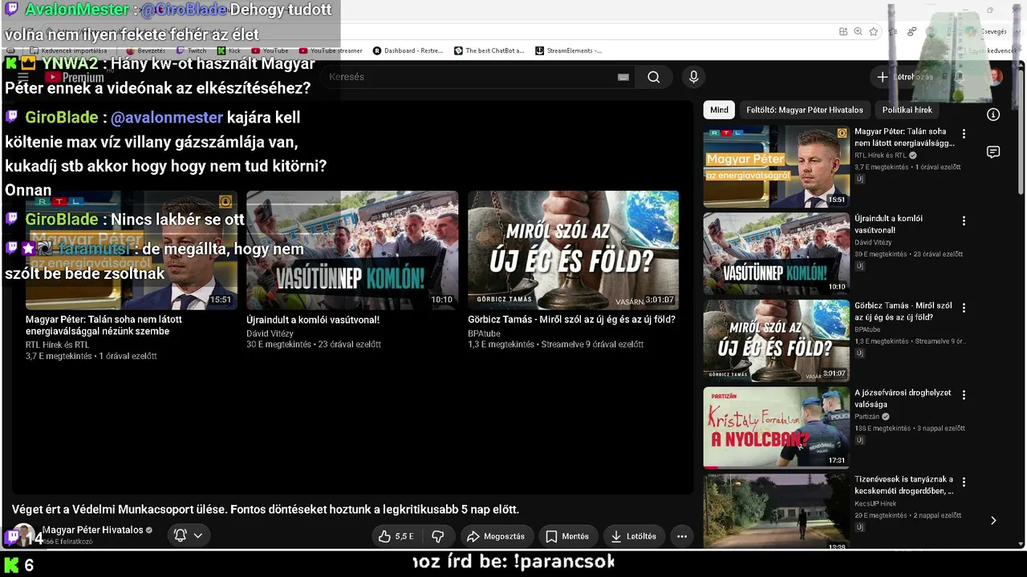
Task: Open Dávid Vitézy channel in sidebar list
Action: [873, 242]
